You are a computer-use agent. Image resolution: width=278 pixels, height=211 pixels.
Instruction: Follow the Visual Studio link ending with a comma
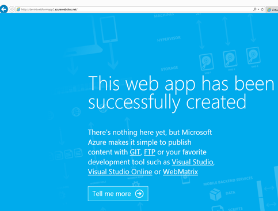pyautogui.click(x=192, y=162)
